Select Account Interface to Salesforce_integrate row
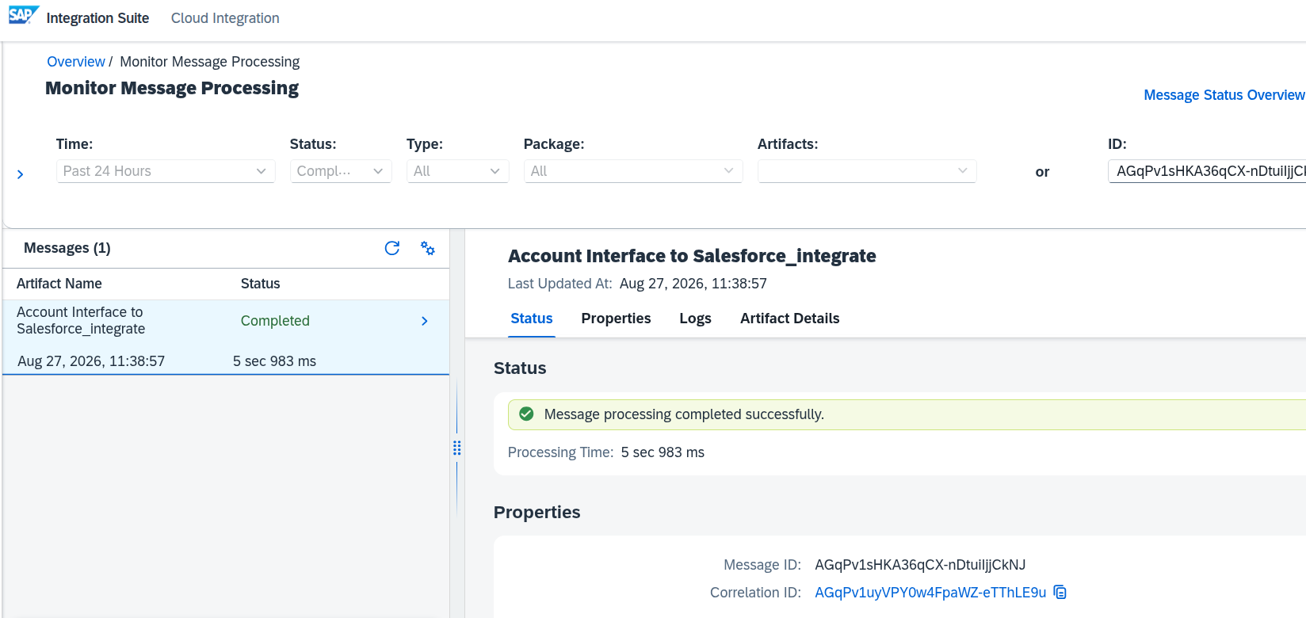 (226, 337)
